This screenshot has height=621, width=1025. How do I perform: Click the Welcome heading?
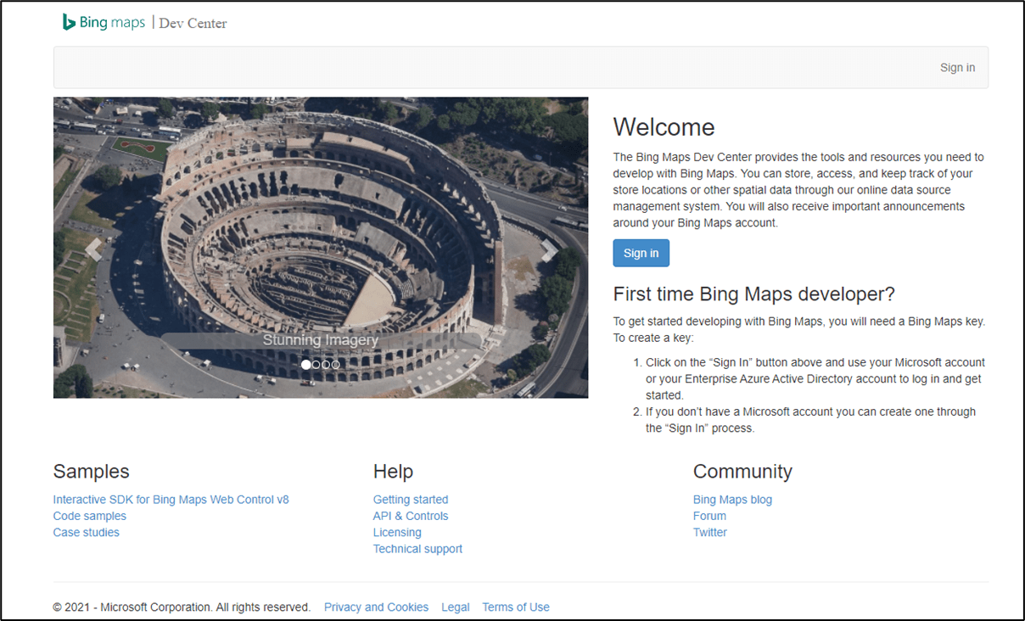[x=664, y=127]
